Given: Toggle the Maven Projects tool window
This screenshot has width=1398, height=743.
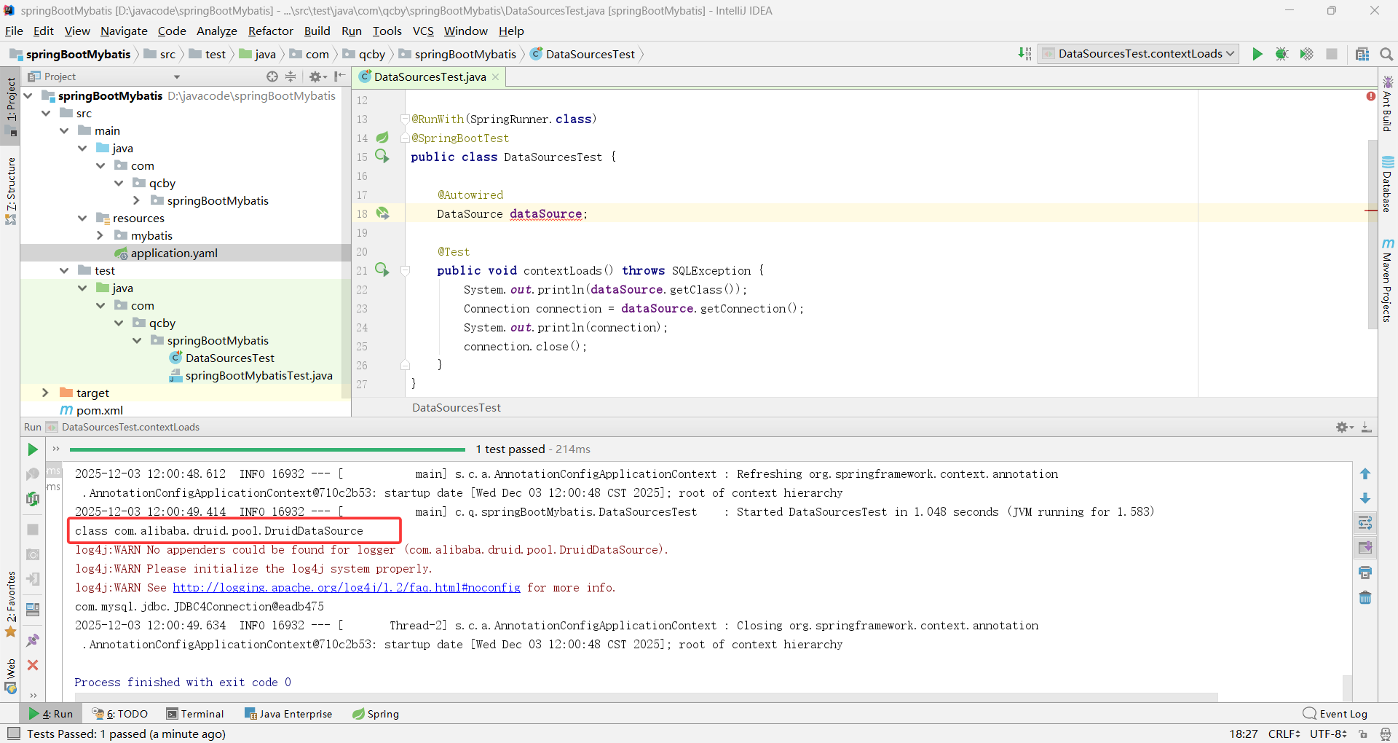Looking at the screenshot, I should point(1388,280).
